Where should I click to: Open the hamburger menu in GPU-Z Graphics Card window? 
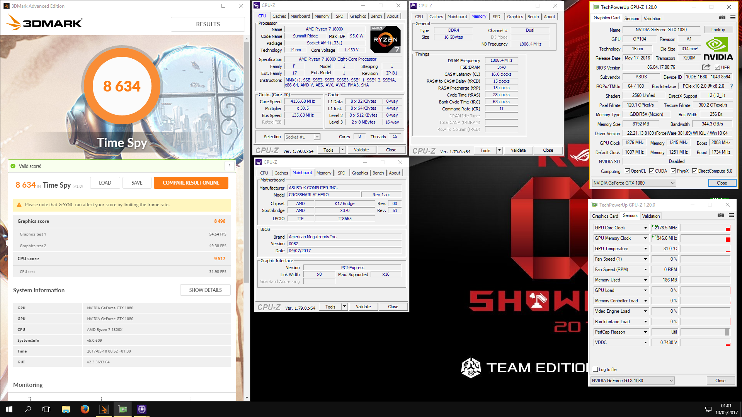tap(733, 18)
